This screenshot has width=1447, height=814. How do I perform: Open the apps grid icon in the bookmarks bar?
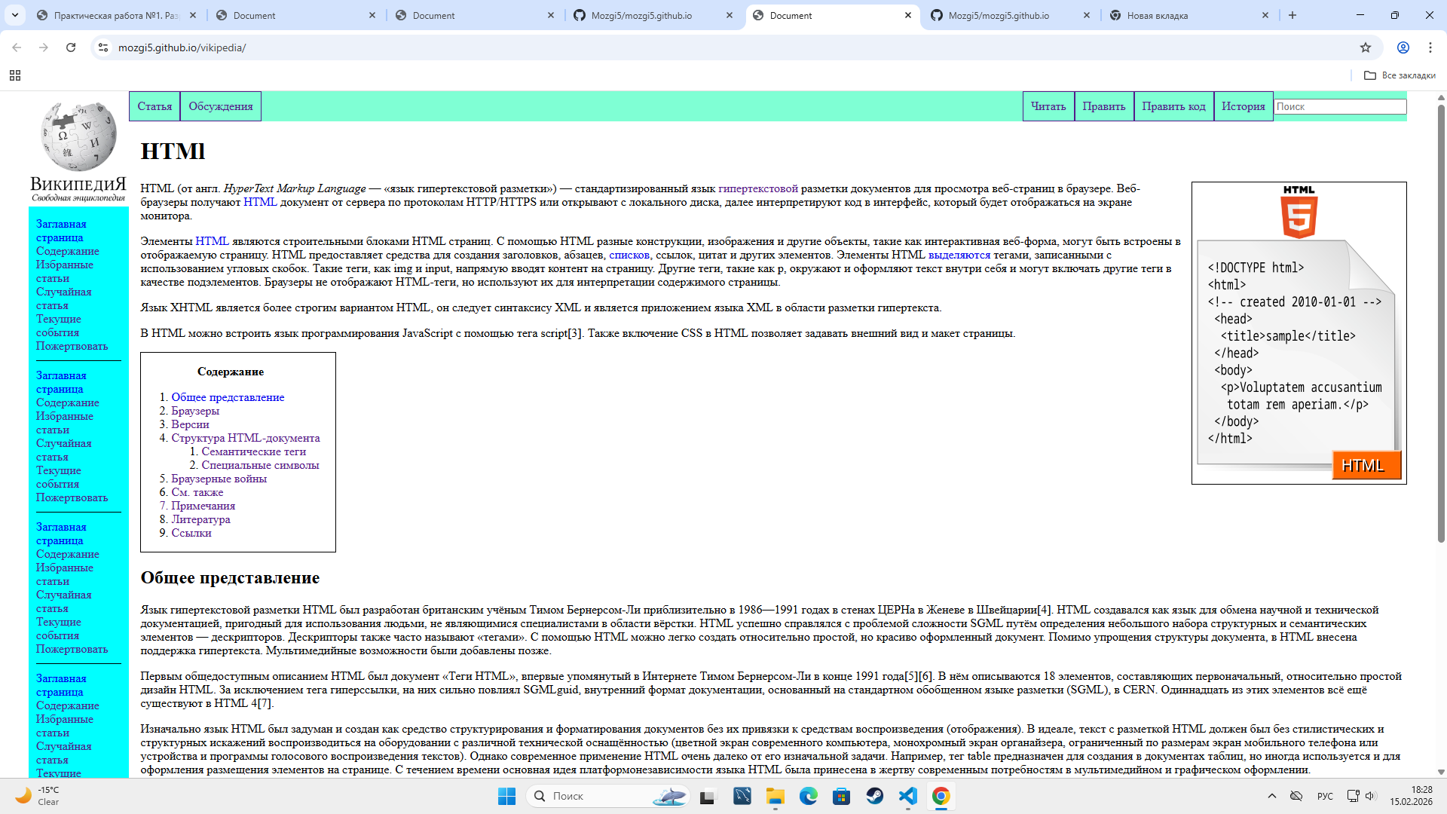tap(15, 75)
